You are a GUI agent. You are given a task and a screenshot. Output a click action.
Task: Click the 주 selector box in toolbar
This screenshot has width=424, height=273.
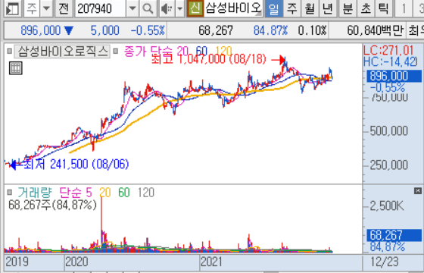32,8
